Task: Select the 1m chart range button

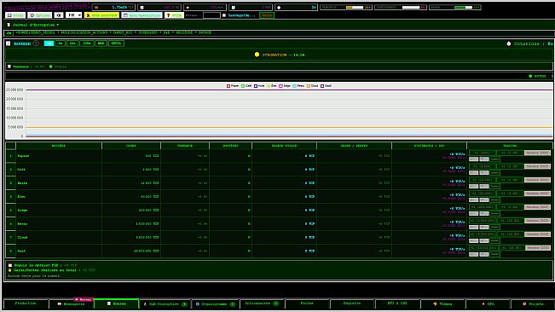Action: point(49,43)
